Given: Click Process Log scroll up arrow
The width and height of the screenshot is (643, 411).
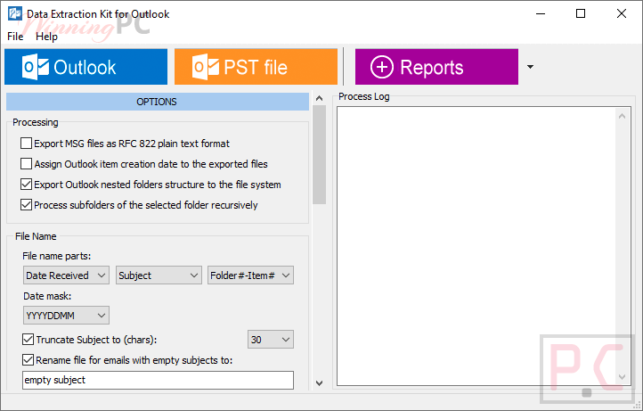Looking at the screenshot, I should (623, 116).
